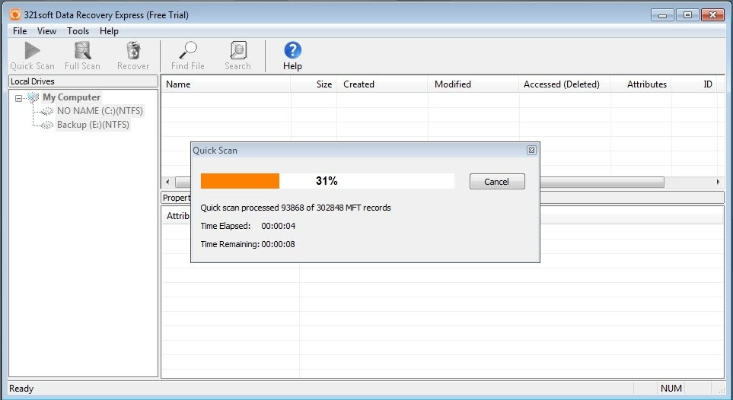Click the drive icon beside Backup (E:)

46,125
